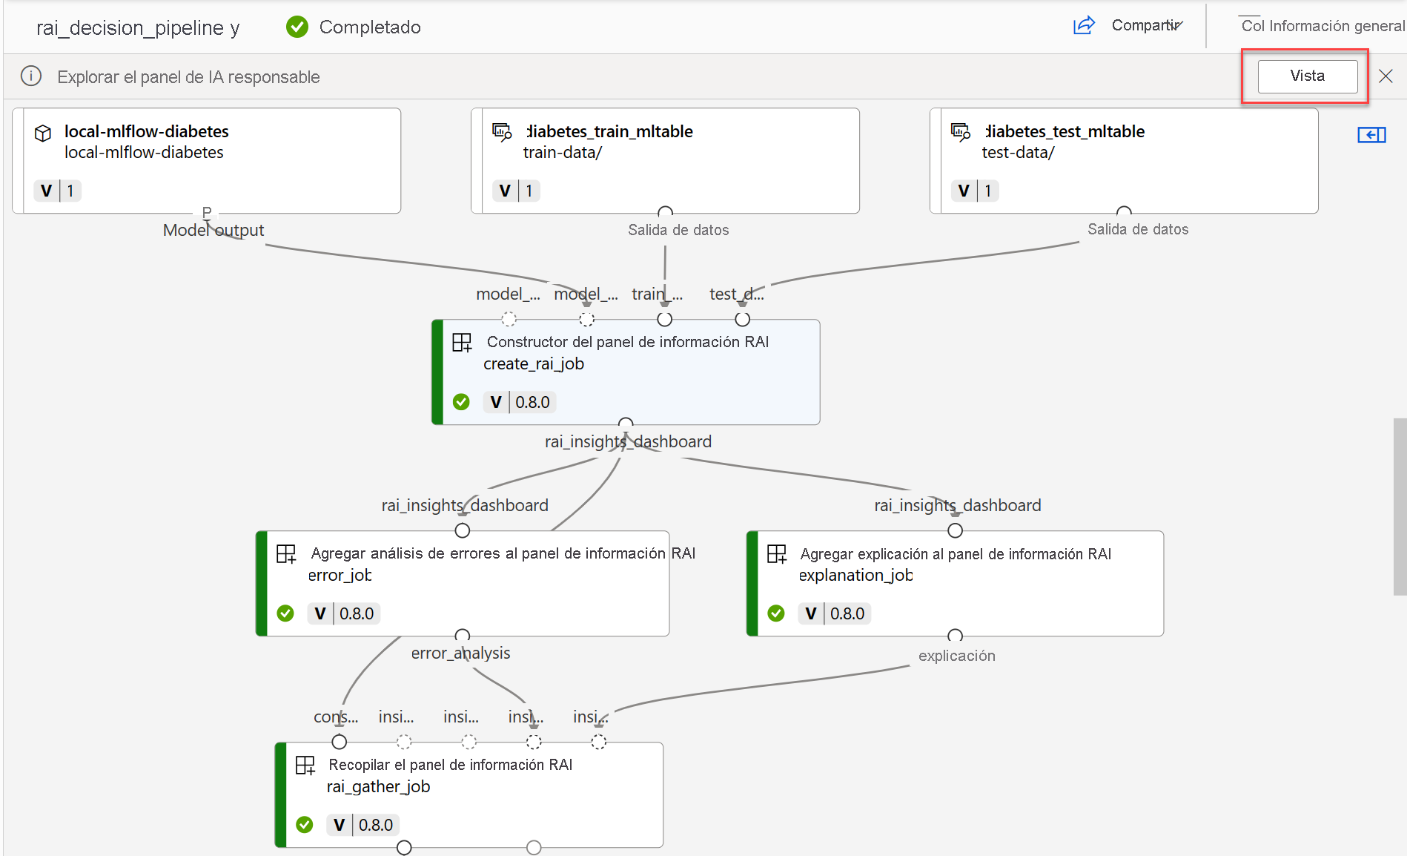Open the Compartir option
The width and height of the screenshot is (1407, 856).
[x=1146, y=25]
